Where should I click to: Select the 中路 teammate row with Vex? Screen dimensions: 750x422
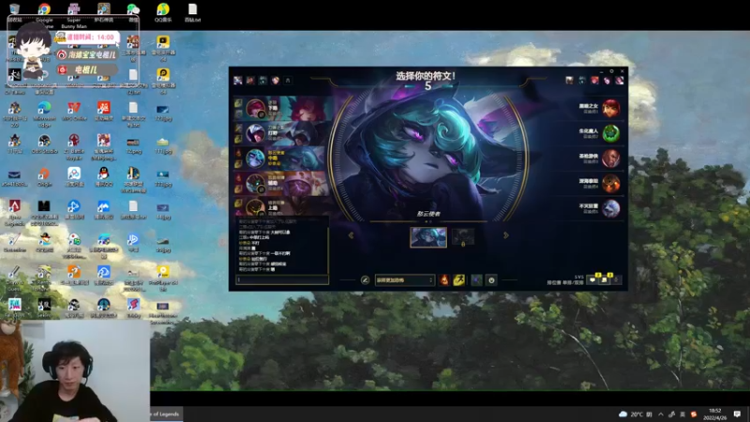282,158
